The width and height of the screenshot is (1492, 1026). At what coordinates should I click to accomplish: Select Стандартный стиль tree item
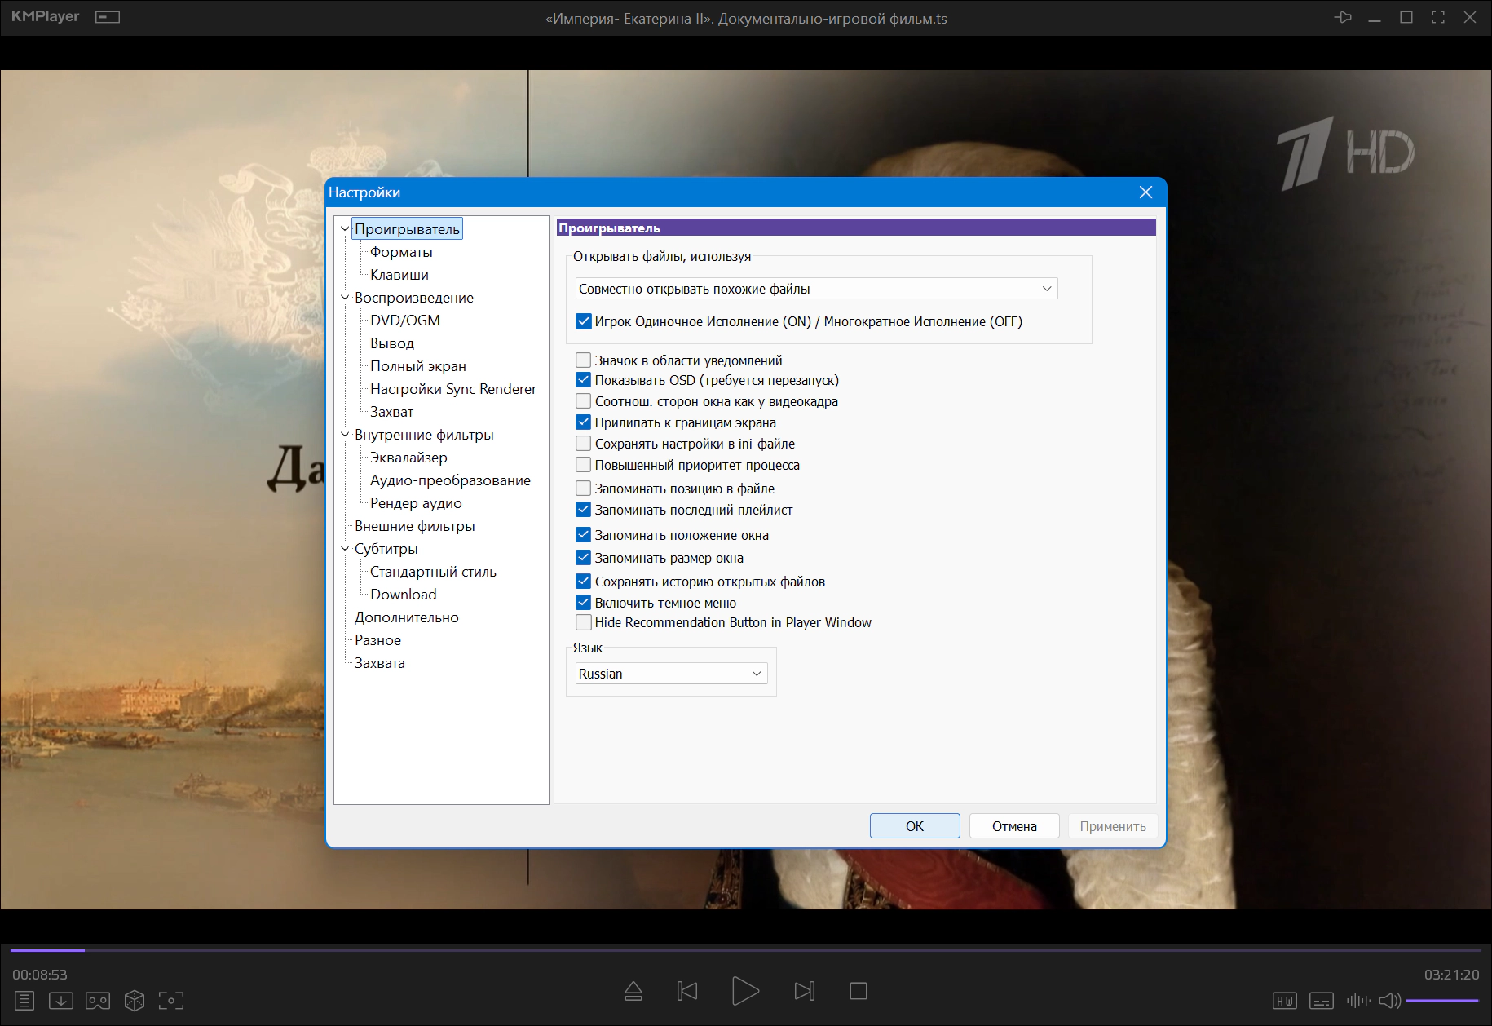pos(433,572)
